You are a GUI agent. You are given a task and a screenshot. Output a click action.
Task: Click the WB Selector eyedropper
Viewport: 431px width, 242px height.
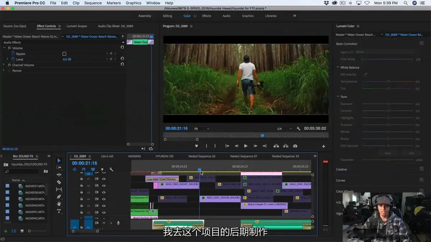tap(365, 74)
